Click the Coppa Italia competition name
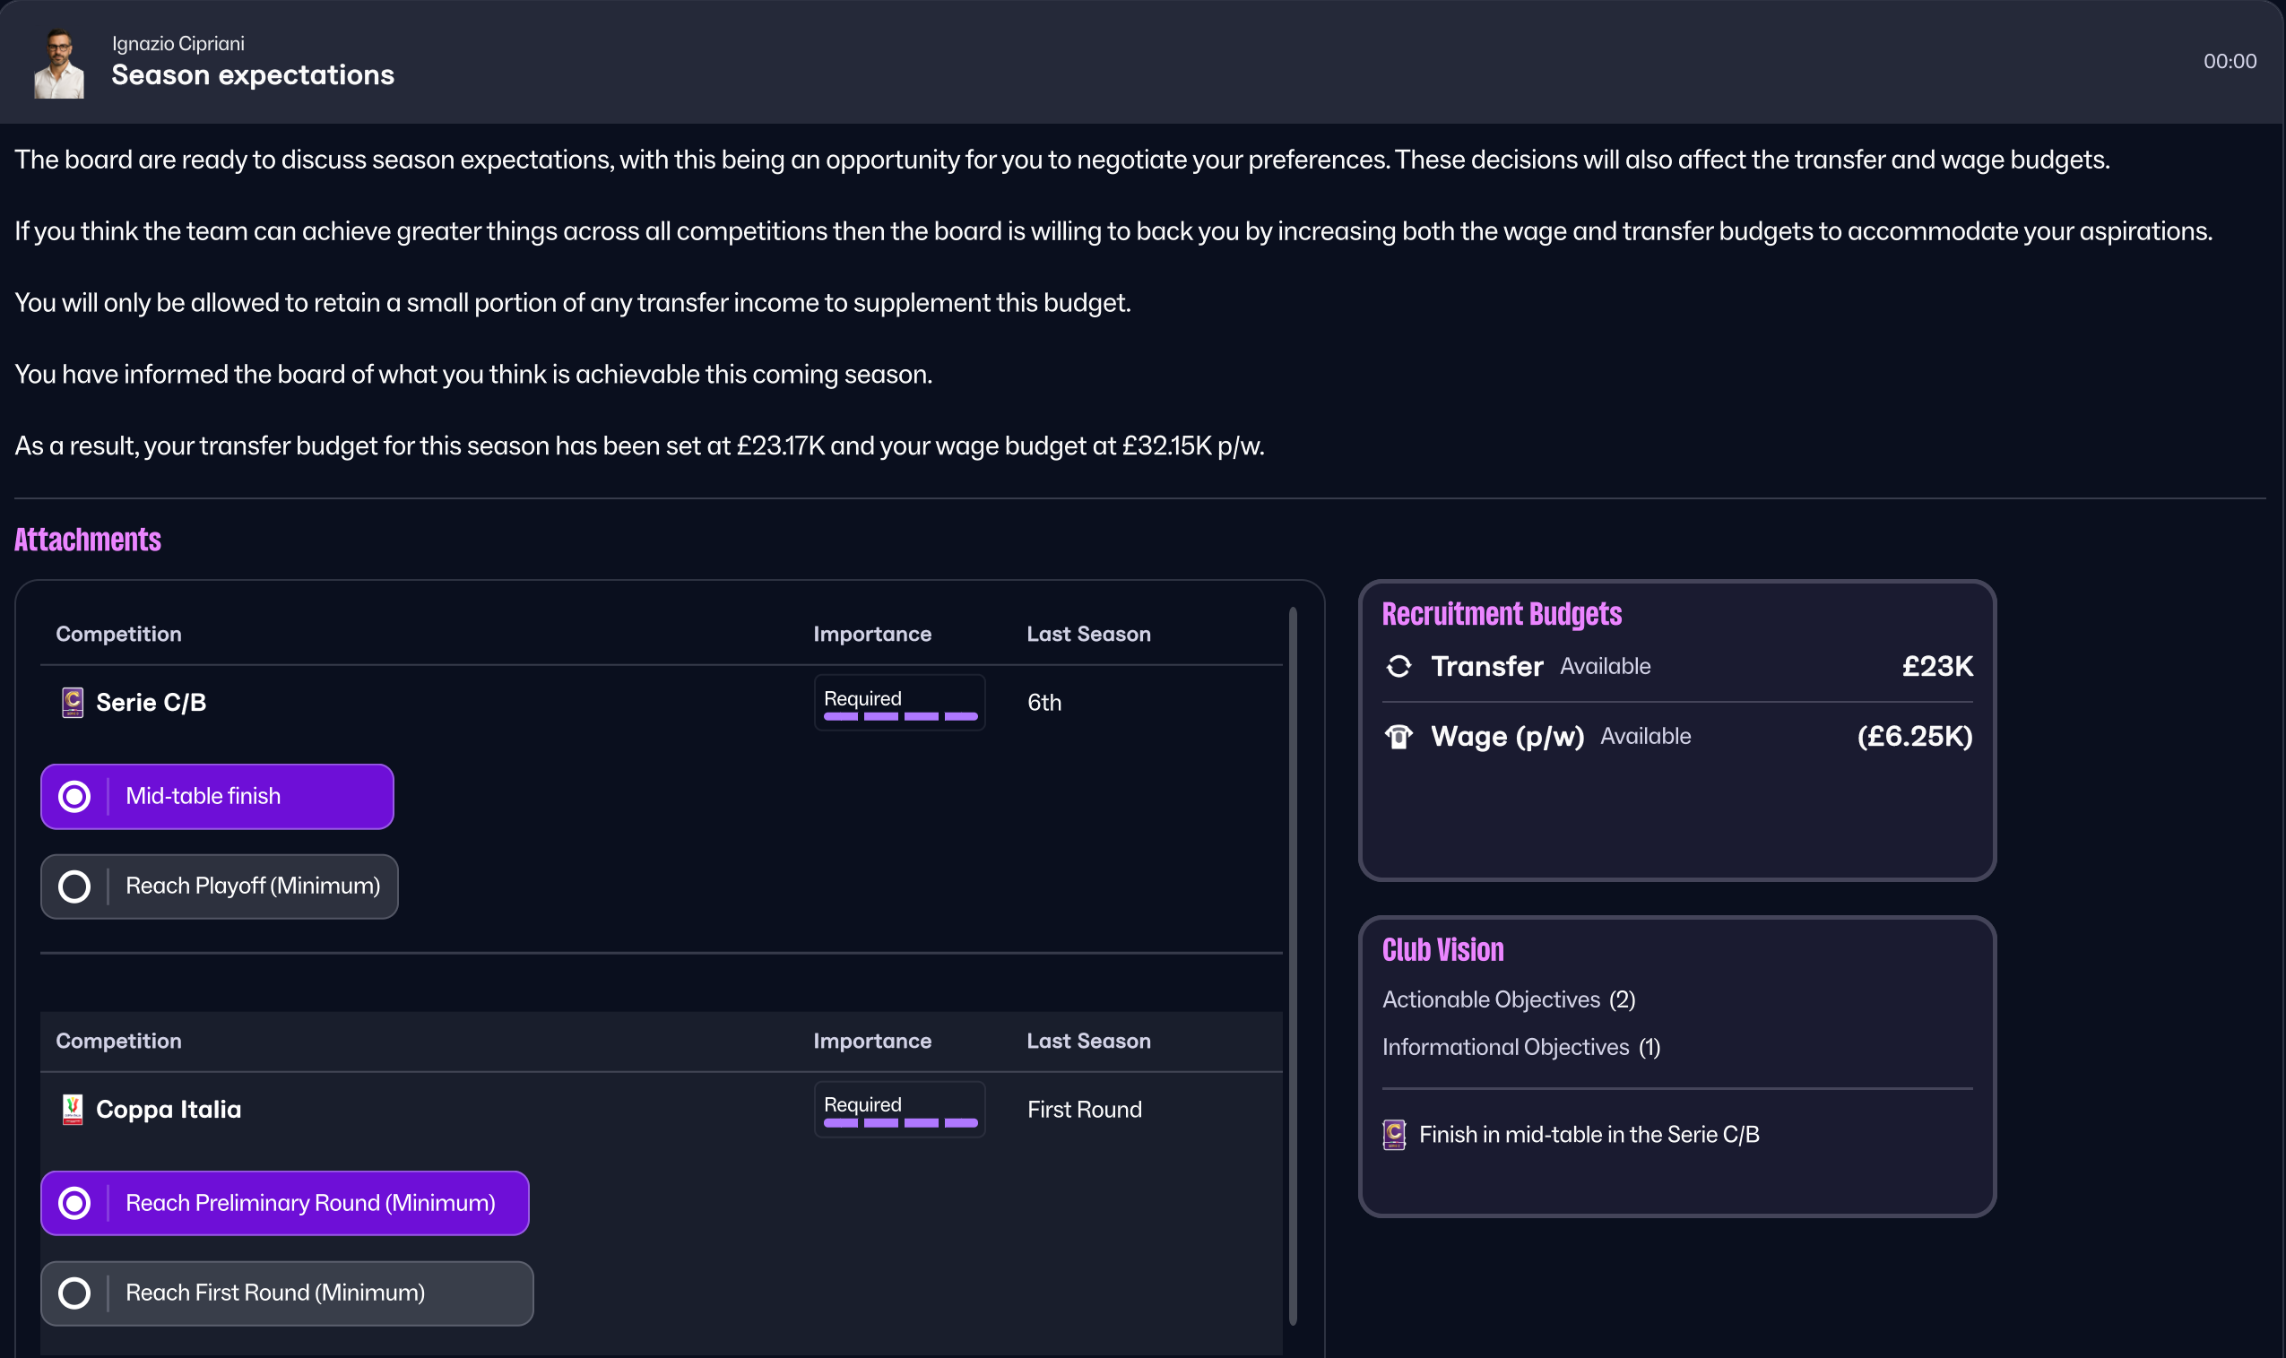 [x=169, y=1109]
